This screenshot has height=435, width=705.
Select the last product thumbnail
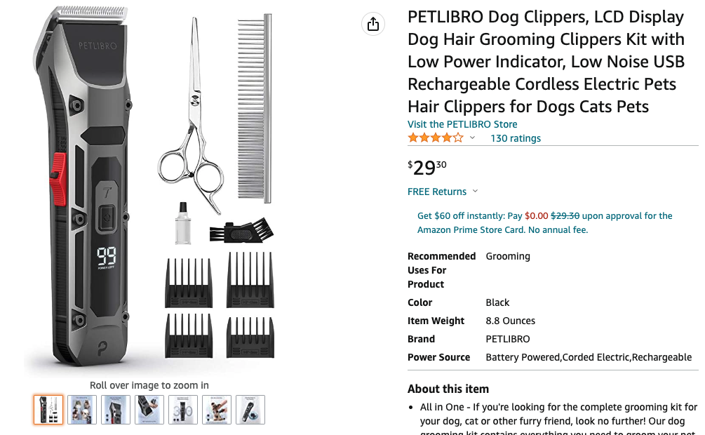click(250, 409)
